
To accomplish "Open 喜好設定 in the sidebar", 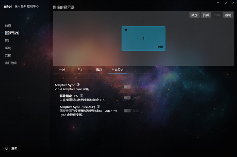I will pos(11,63).
